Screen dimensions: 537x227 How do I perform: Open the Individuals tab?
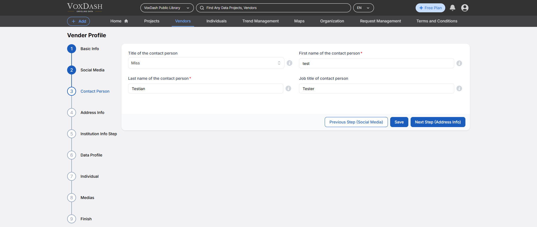click(216, 21)
